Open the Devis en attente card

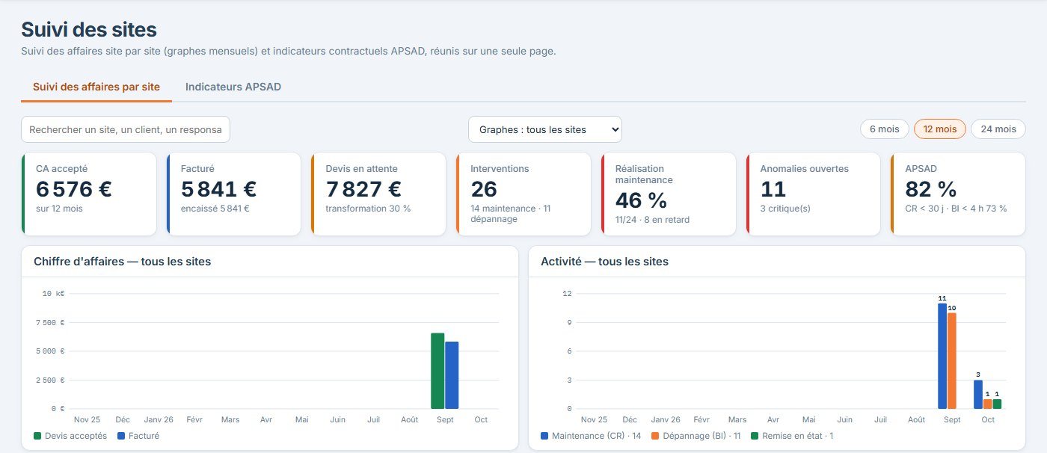[378, 194]
